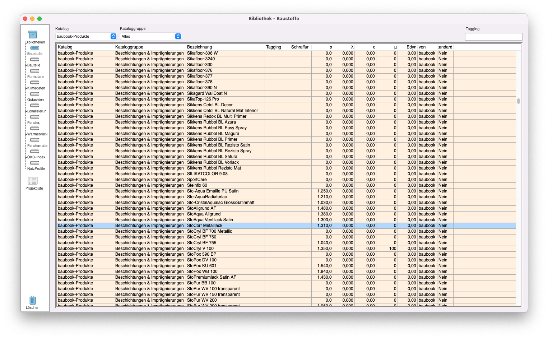The width and height of the screenshot is (548, 339).
Task: Select the row StoCryl BF 700 Metallic
Action: 286,231
